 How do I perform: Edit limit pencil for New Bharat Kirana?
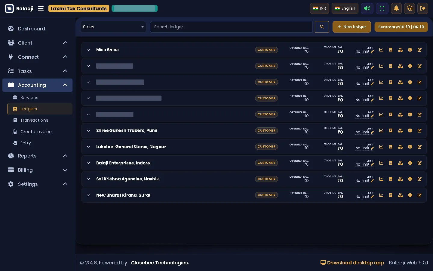(x=372, y=197)
